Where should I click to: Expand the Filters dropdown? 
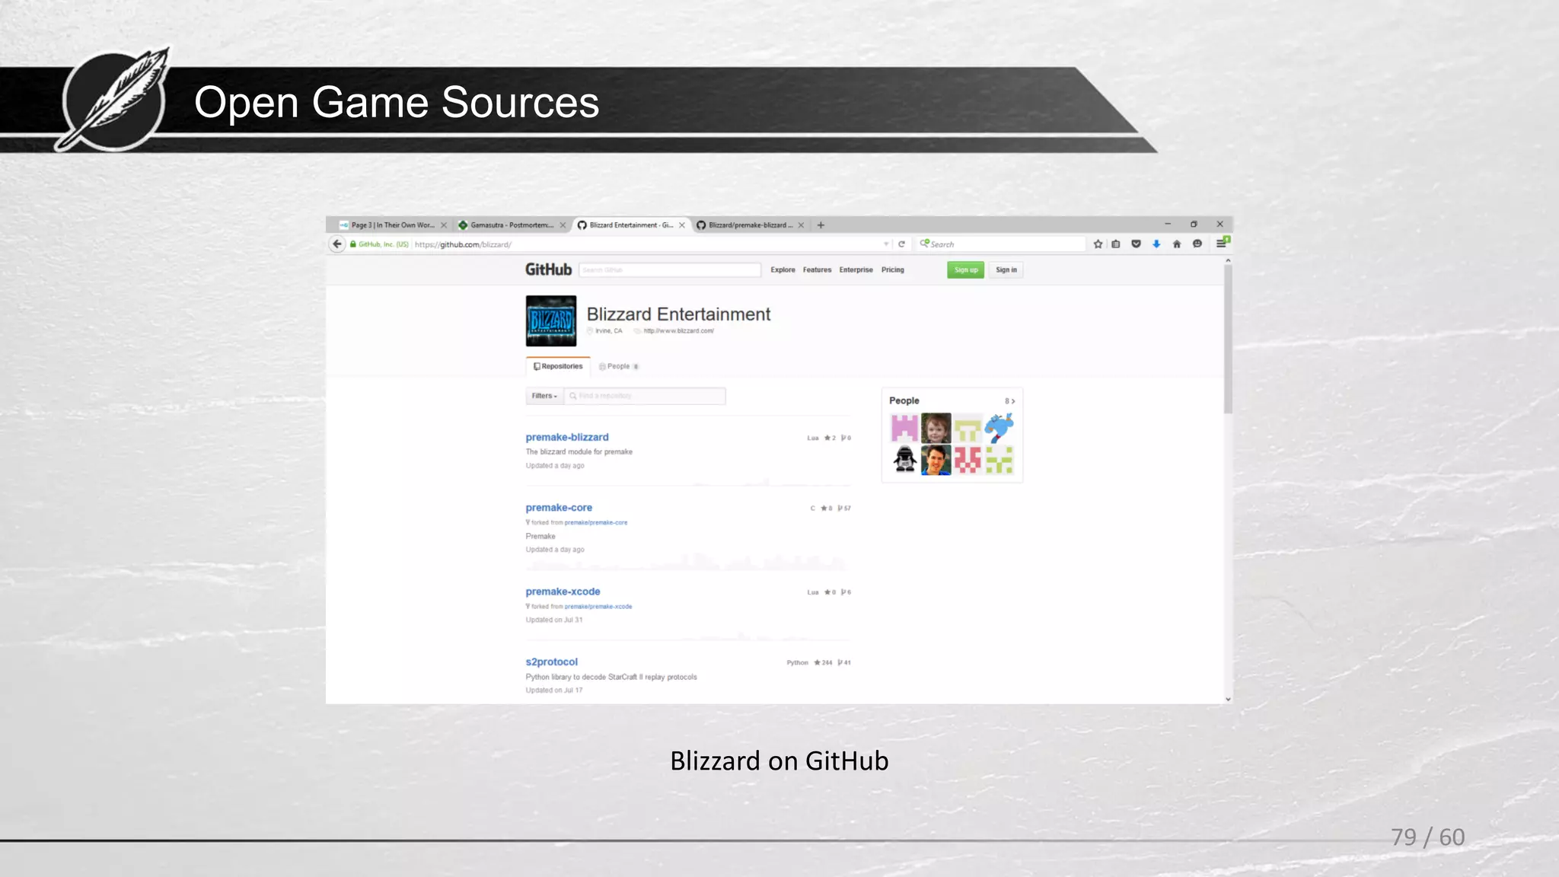pos(544,396)
